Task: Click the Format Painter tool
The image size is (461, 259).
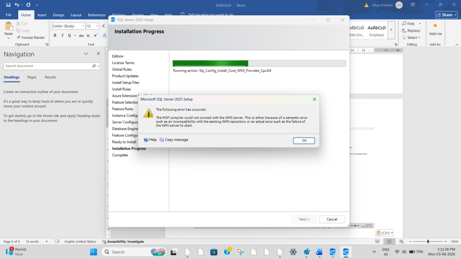Action: point(30,38)
